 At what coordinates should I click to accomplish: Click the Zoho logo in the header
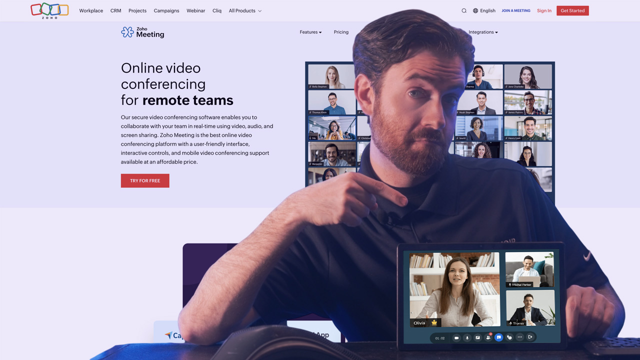pos(49,10)
